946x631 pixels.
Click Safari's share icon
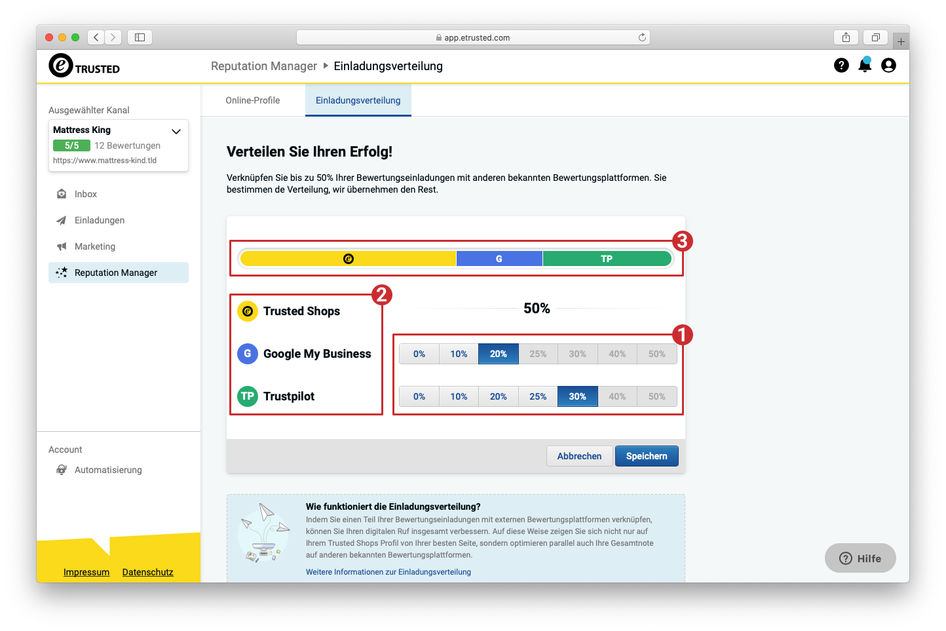(x=846, y=37)
